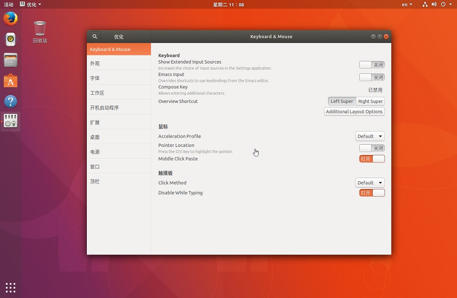Viewport: 457px width, 298px height.
Task: Click the Additional Layout Options button
Action: point(354,112)
